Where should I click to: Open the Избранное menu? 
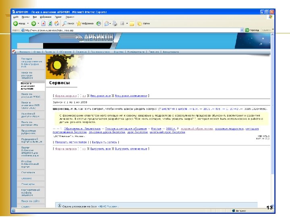[46, 17]
